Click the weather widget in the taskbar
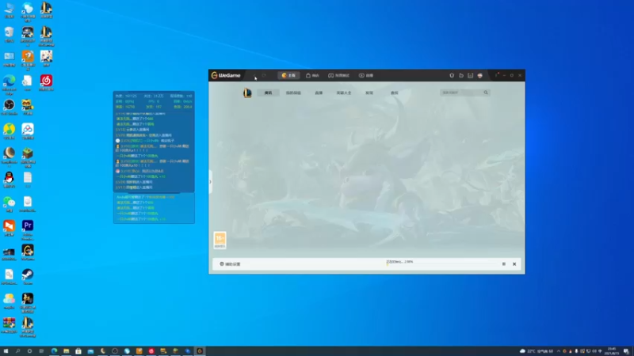634x356 pixels. point(537,351)
